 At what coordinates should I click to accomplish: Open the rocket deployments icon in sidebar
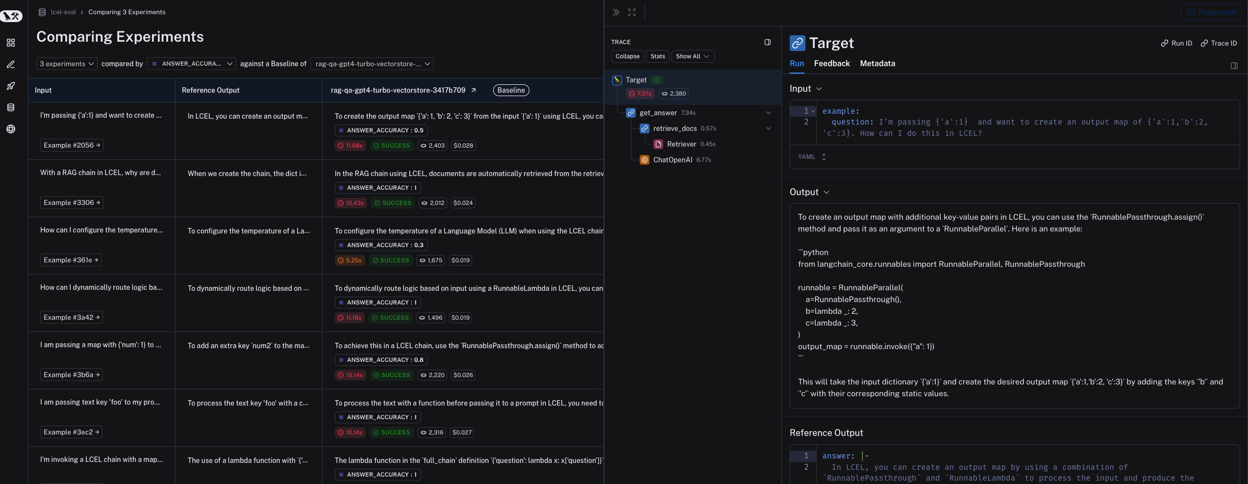[x=11, y=86]
